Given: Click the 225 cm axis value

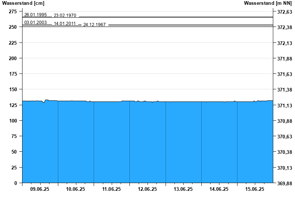Looking at the screenshot, I should (13, 43).
